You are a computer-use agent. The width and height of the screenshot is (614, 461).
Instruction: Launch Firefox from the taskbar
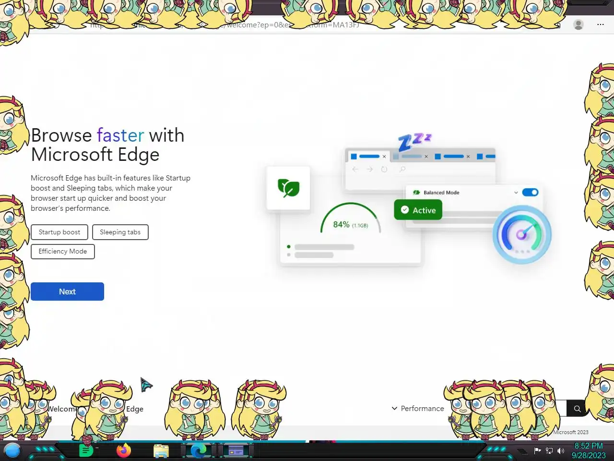point(124,450)
